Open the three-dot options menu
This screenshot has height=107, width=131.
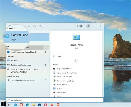coord(95,26)
